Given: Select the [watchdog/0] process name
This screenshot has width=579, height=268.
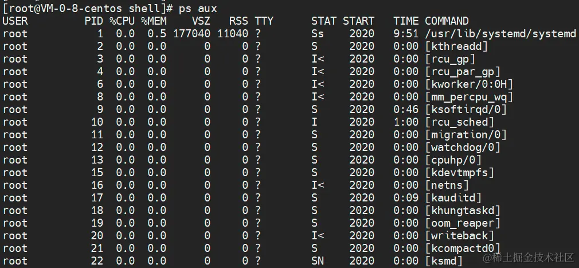Looking at the screenshot, I should pos(463,147).
